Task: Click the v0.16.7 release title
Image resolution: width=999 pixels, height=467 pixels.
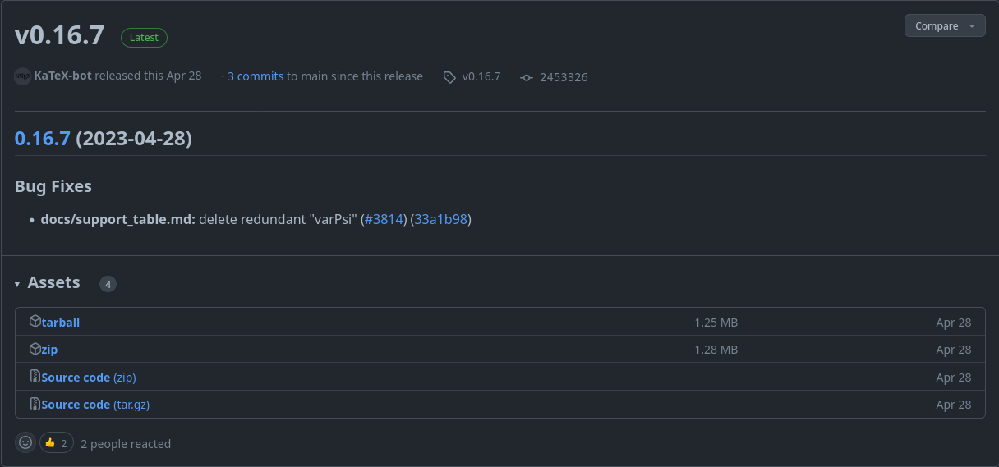Action: [x=59, y=35]
